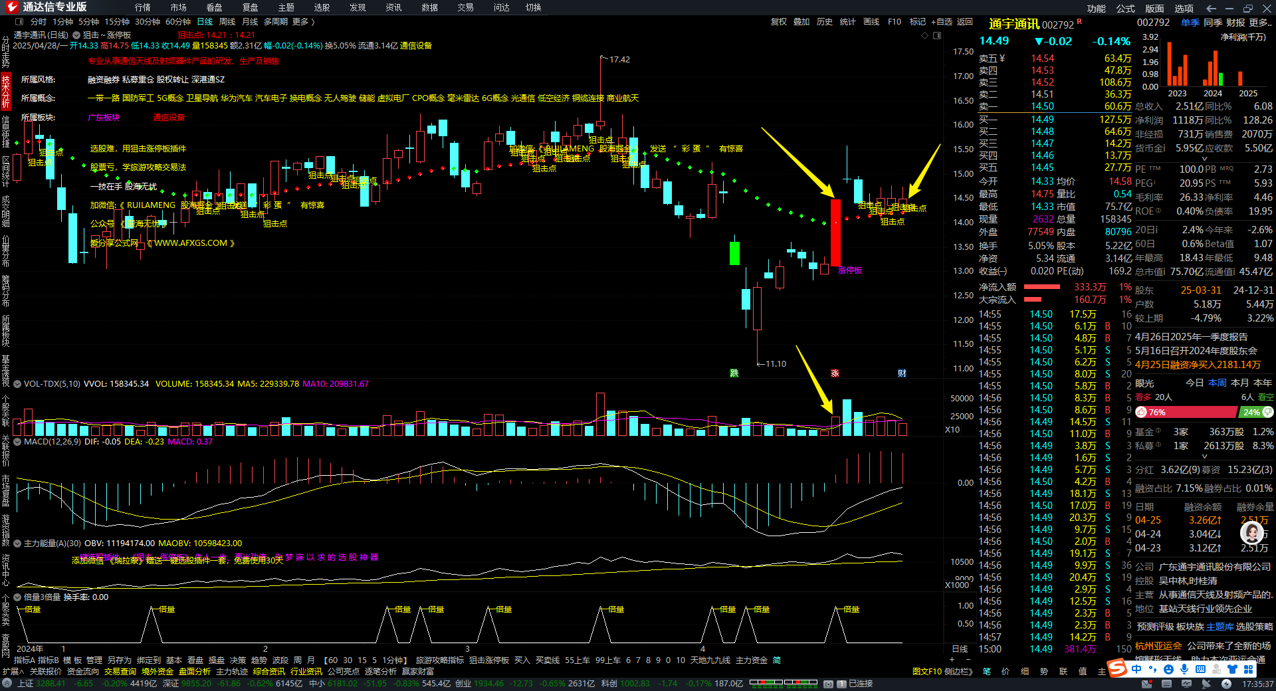Open dropdown next to 通宇通讯(日线) title

point(76,35)
